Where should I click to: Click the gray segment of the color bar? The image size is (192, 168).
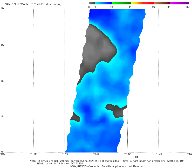[92, 3]
